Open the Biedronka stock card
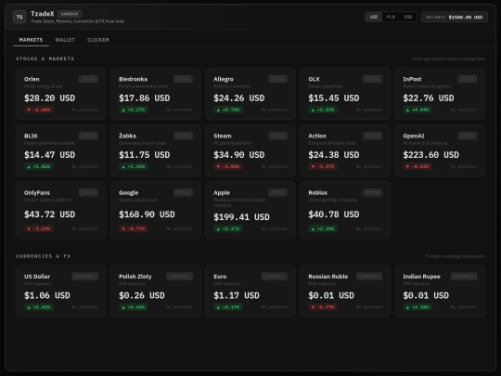The height and width of the screenshot is (376, 501). point(156,94)
